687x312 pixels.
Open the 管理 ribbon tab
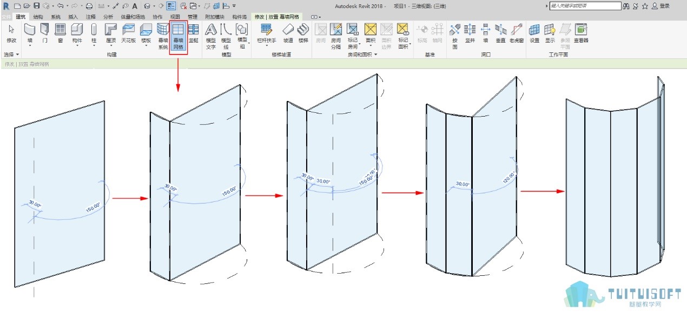[x=193, y=17]
